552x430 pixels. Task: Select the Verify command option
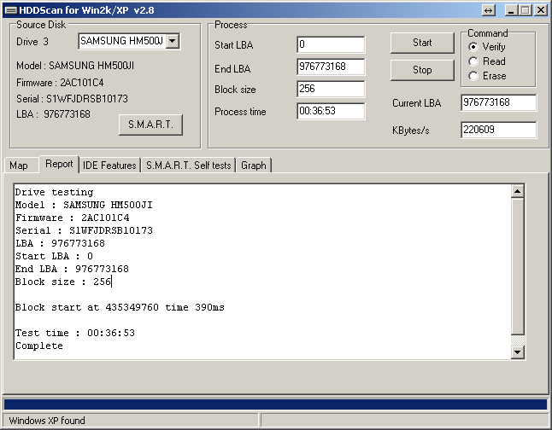[474, 47]
